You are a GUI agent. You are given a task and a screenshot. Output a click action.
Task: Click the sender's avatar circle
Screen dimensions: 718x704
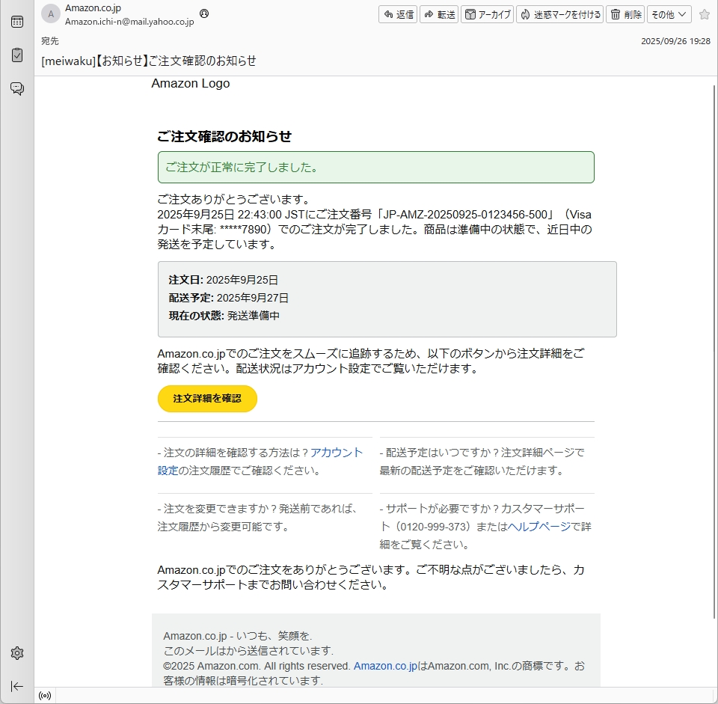point(51,14)
